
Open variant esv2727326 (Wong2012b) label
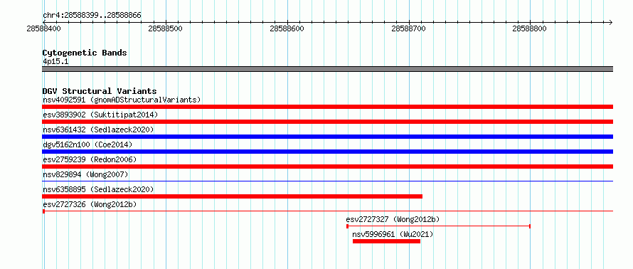[x=90, y=204]
